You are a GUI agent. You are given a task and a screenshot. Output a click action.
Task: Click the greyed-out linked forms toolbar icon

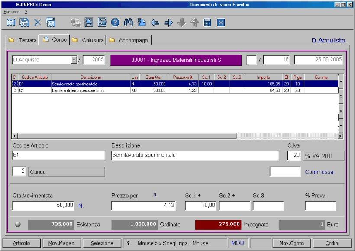(75, 23)
